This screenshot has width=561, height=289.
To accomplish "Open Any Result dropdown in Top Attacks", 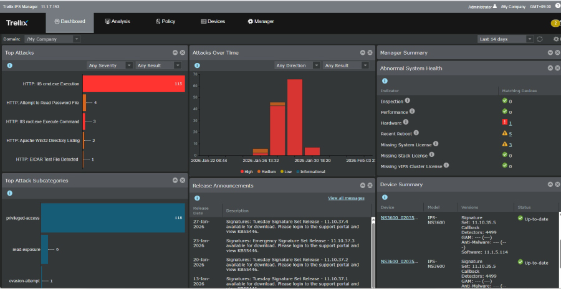I will (158, 65).
